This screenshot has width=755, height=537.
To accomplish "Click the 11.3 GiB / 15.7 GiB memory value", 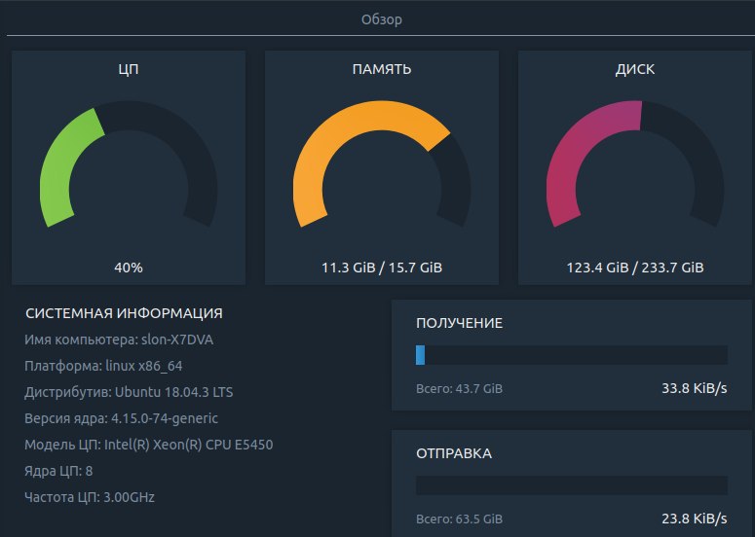I will coord(381,268).
